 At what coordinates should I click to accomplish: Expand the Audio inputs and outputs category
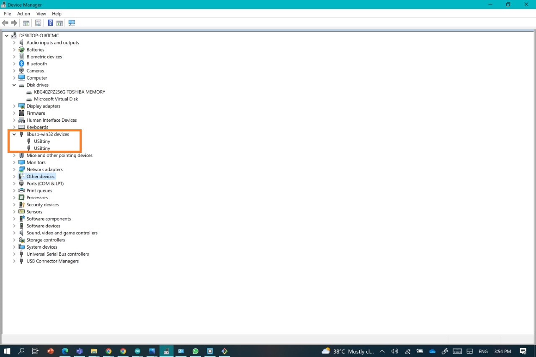tap(14, 43)
